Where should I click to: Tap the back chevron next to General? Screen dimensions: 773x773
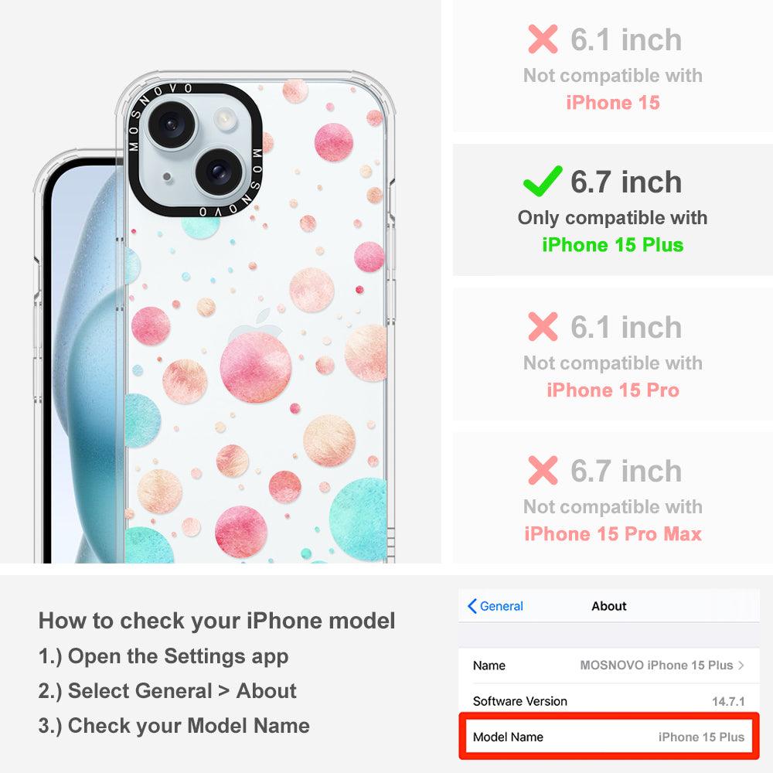(x=472, y=606)
